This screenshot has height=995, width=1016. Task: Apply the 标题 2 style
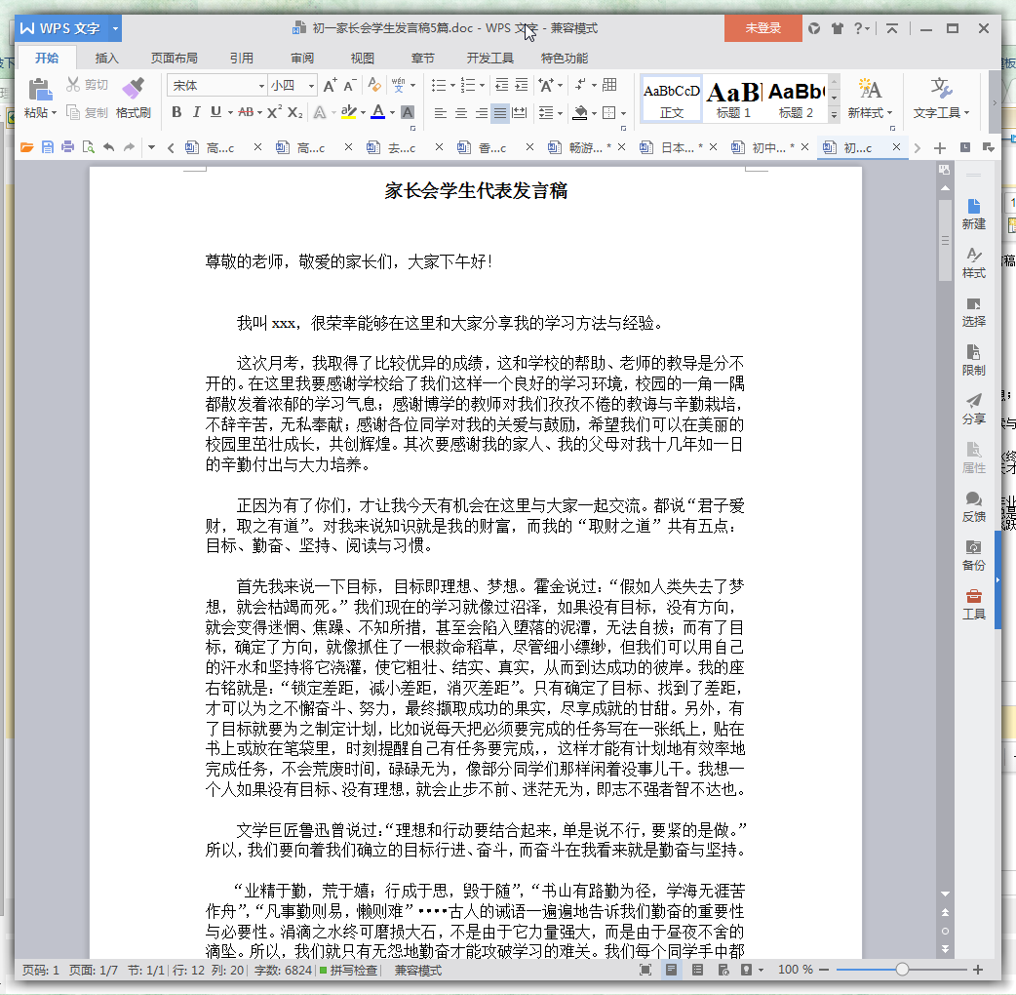pos(796,99)
